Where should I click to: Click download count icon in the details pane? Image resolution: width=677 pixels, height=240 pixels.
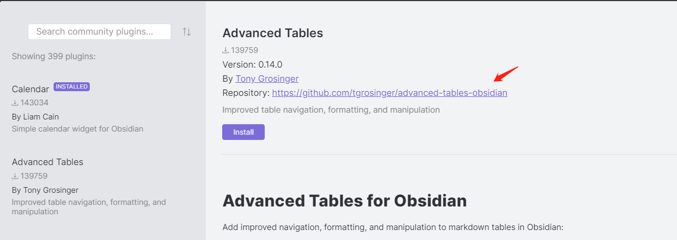point(226,50)
